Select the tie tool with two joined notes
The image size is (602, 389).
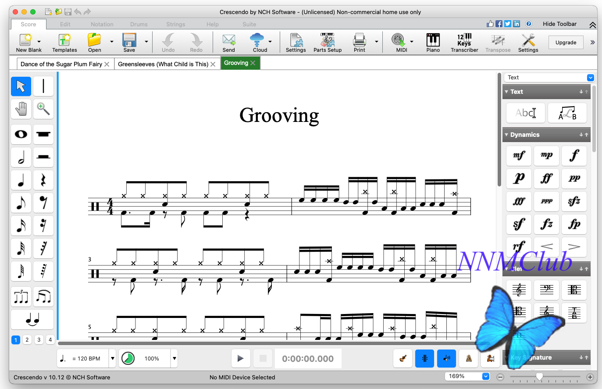pyautogui.click(x=32, y=320)
